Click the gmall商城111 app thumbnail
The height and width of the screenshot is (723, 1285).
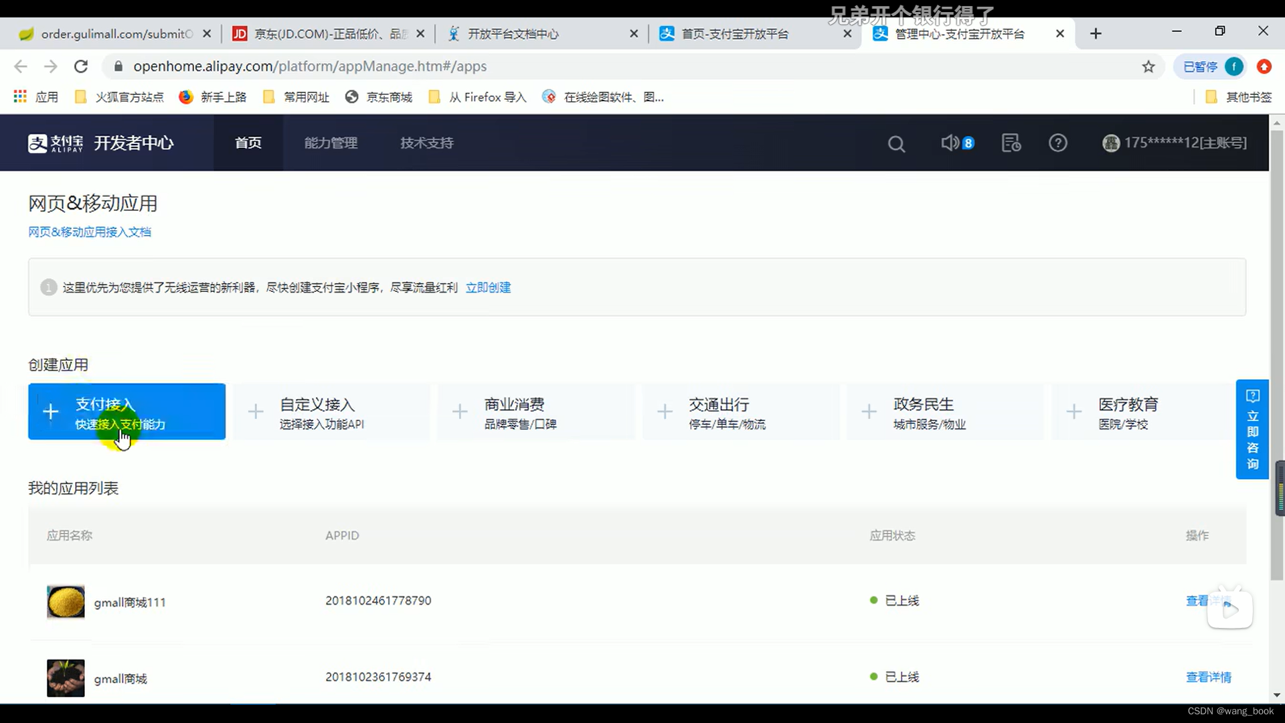click(66, 602)
